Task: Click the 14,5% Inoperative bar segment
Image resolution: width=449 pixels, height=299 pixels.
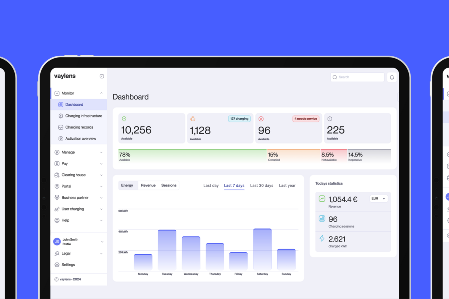Action: [369, 156]
